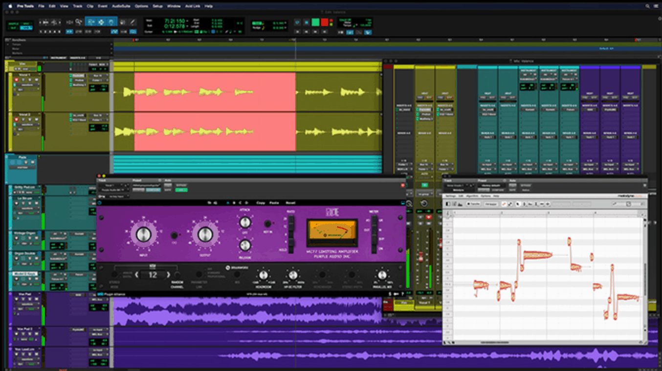Click the Parallel Mix knob
Viewport: 662px width, 371px height.
[x=382, y=274]
